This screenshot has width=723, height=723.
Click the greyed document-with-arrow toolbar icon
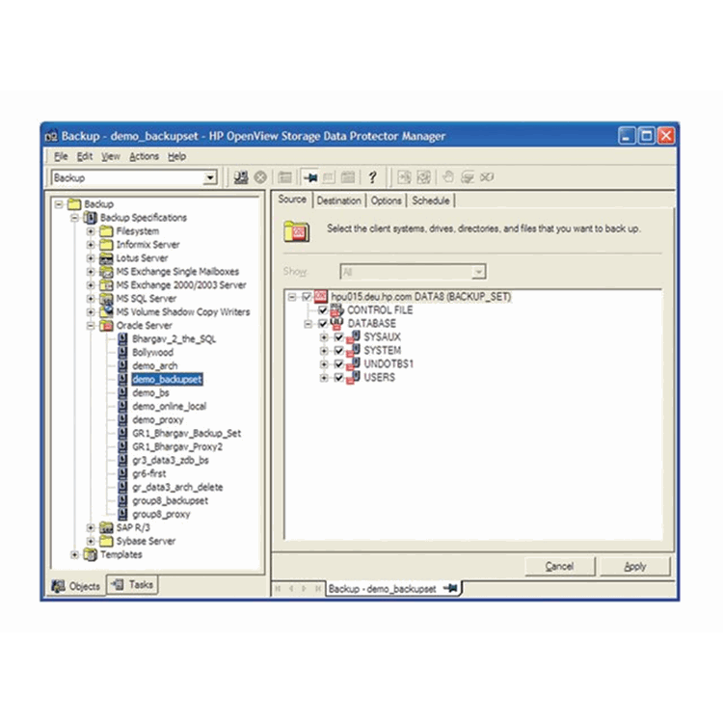(404, 177)
